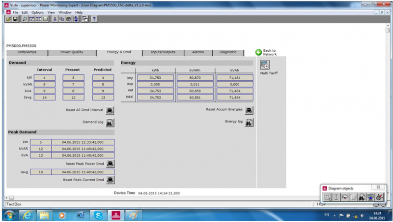
Task: Open the File menu
Action: 15,12
